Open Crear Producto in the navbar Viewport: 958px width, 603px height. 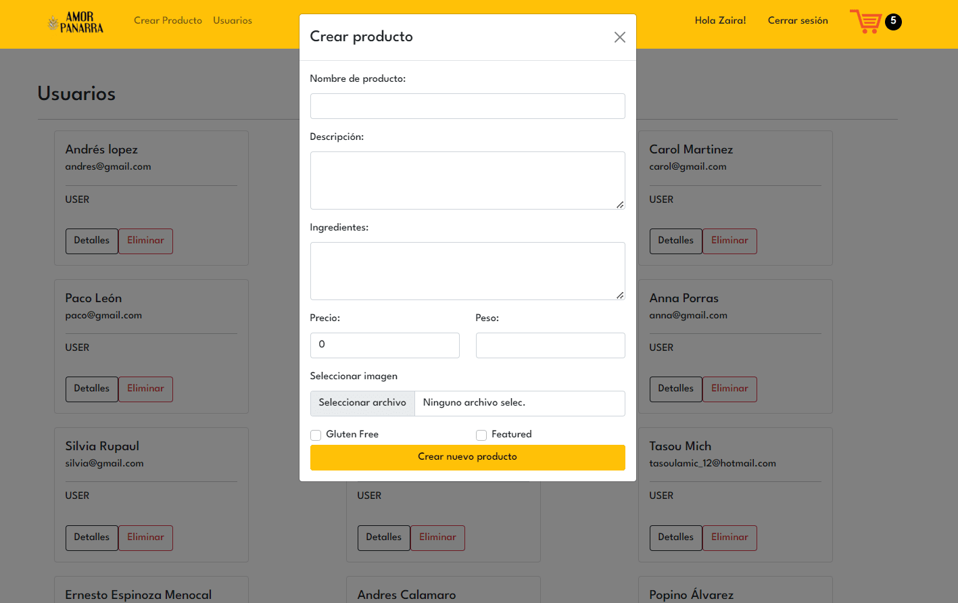(x=168, y=20)
